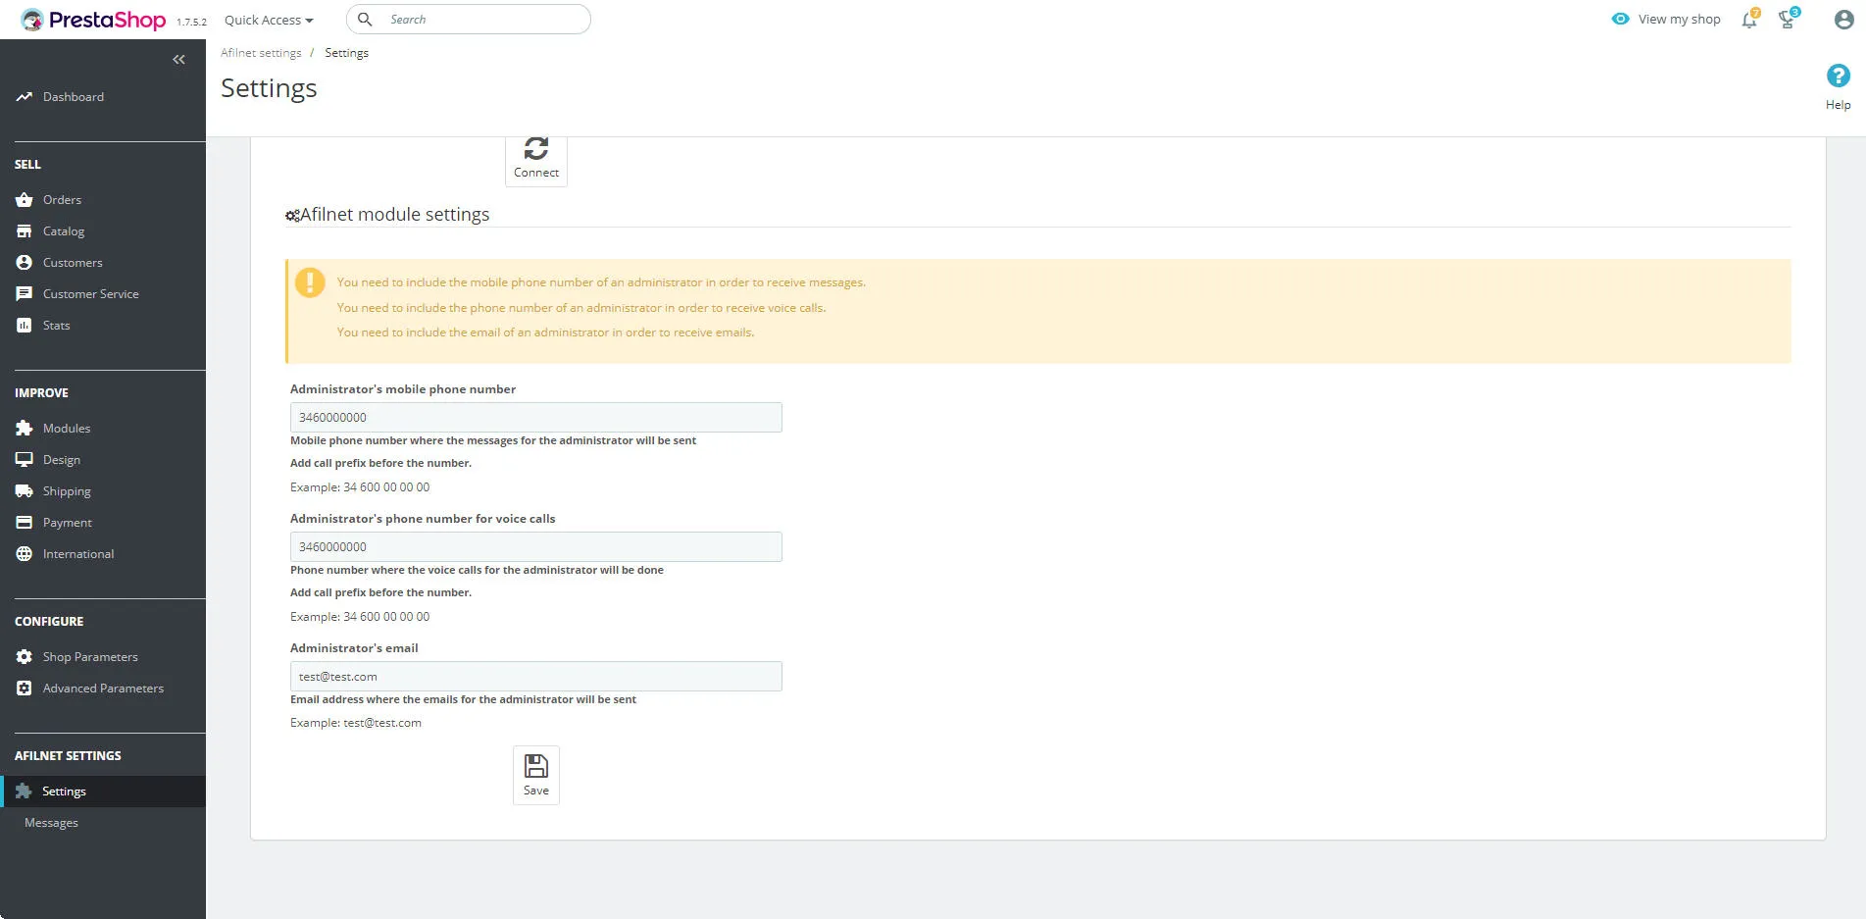Open View my shop link

[x=1666, y=19]
